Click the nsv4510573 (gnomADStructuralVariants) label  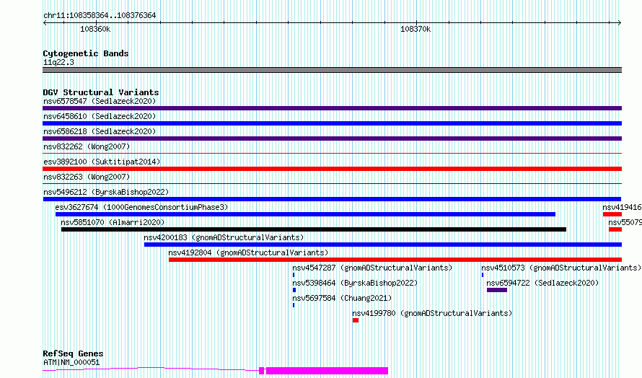click(x=561, y=268)
